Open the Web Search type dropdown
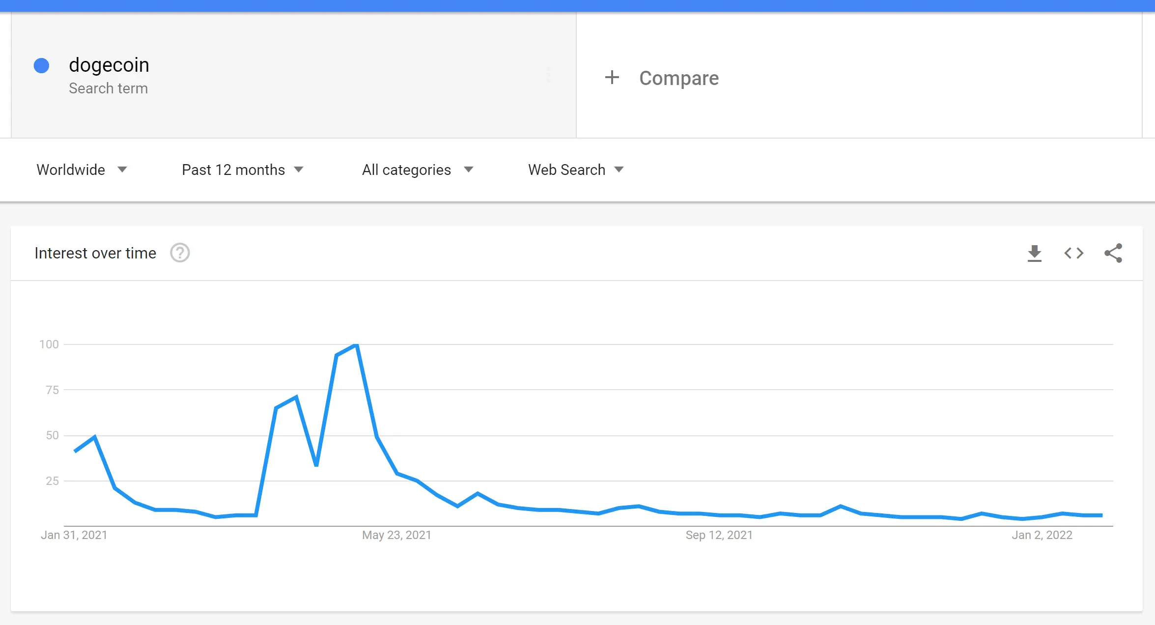1155x625 pixels. pos(575,170)
